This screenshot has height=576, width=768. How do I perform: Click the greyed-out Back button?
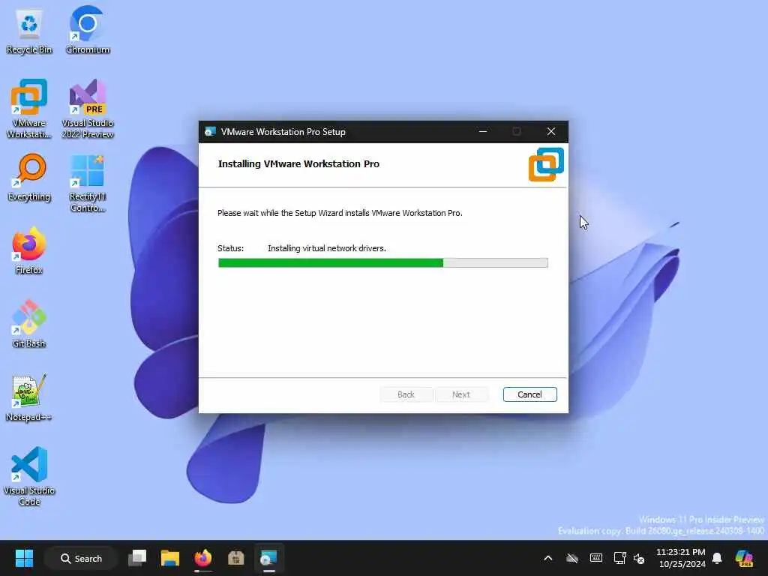pyautogui.click(x=406, y=394)
